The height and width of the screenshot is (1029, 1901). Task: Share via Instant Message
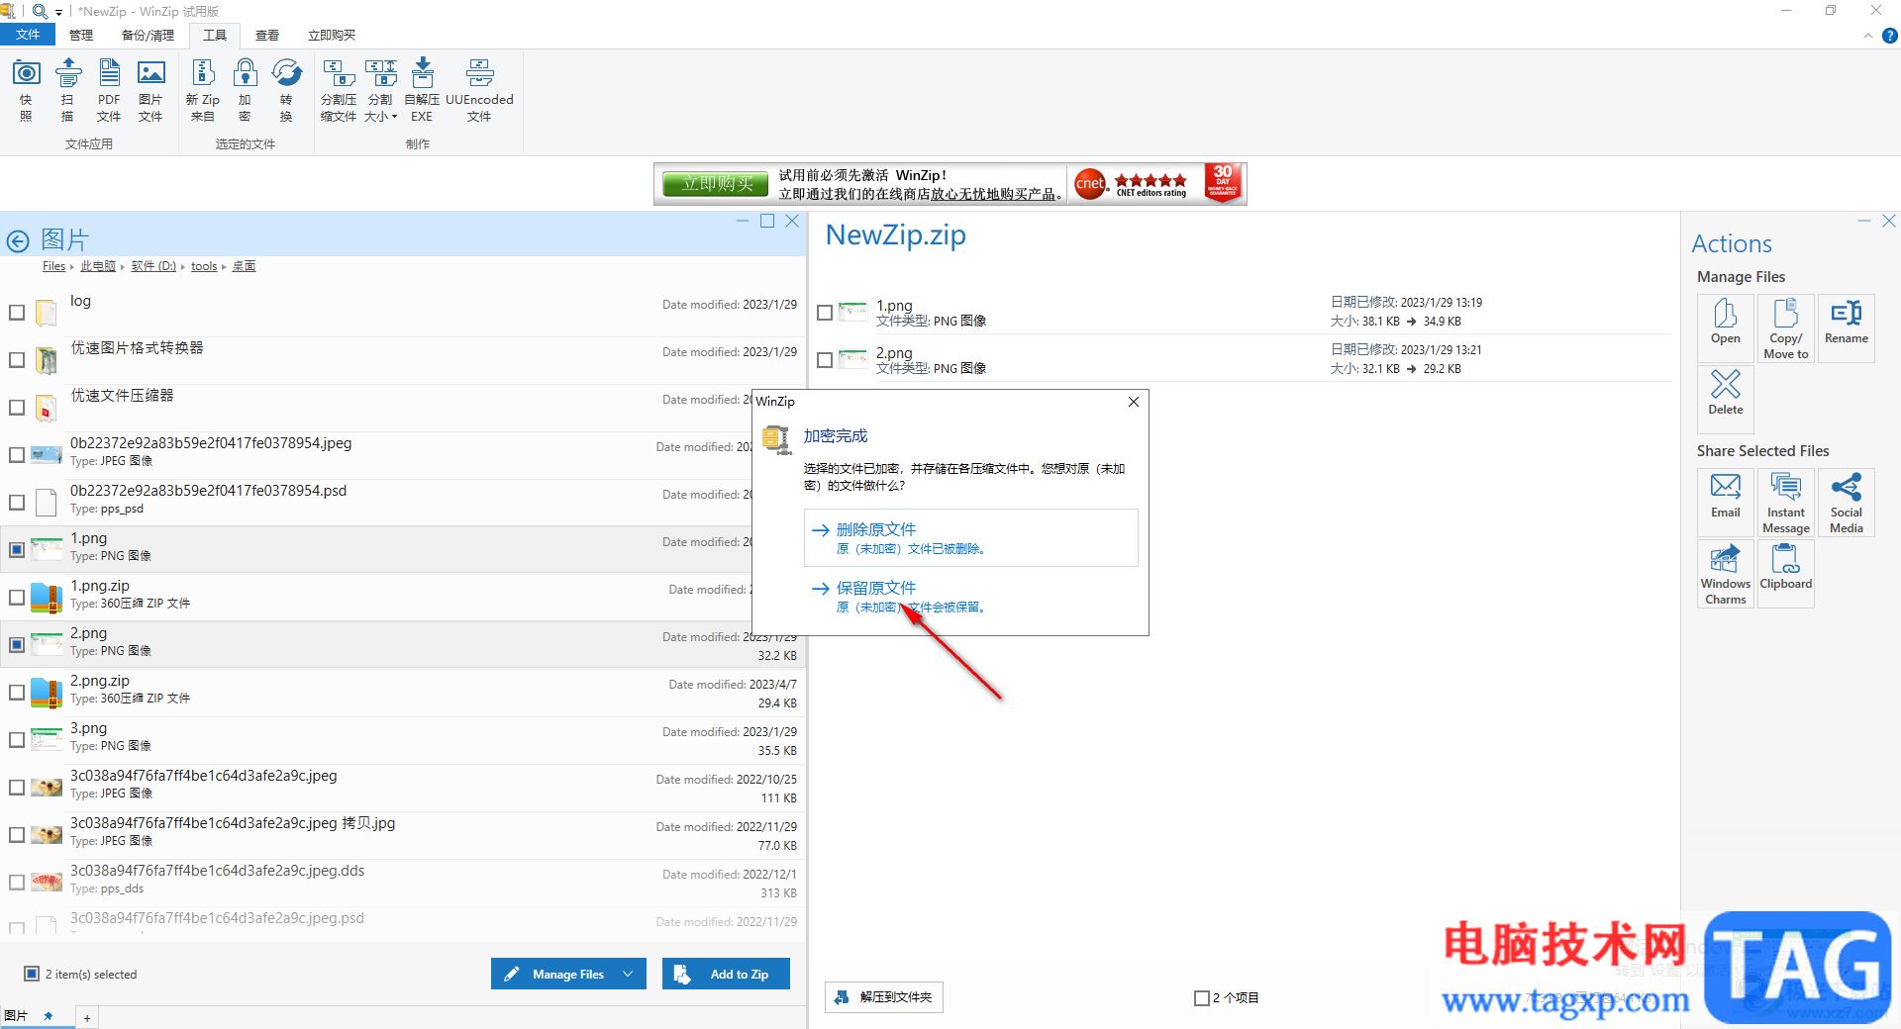(1785, 502)
